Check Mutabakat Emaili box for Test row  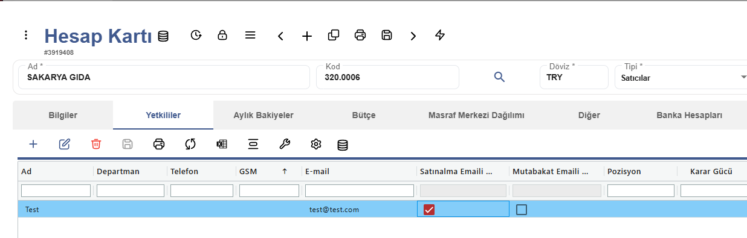pos(522,210)
